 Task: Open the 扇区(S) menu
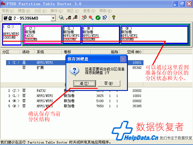73,11
